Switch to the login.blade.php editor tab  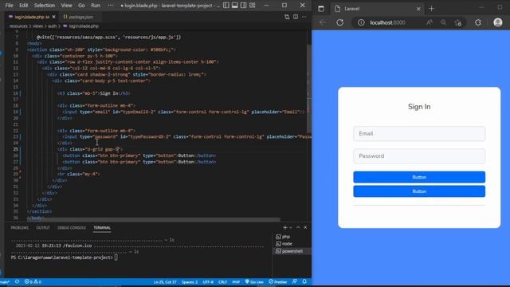click(x=29, y=17)
